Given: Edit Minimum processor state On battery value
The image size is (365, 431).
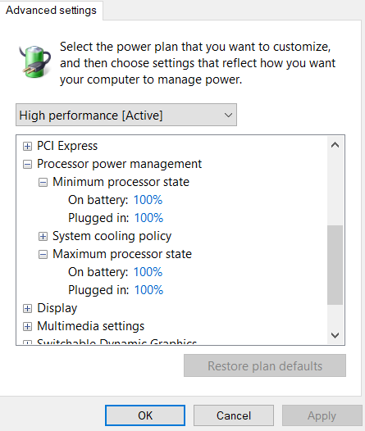Looking at the screenshot, I should point(148,200).
